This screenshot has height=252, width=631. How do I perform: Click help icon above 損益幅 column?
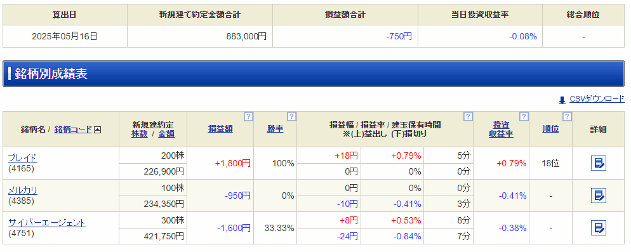point(468,117)
